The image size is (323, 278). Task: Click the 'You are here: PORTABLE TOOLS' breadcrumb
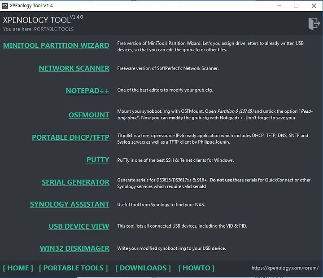38,29
